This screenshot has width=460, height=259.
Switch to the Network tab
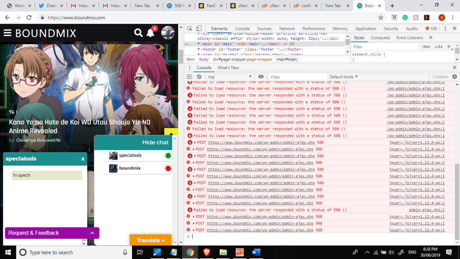tap(287, 28)
